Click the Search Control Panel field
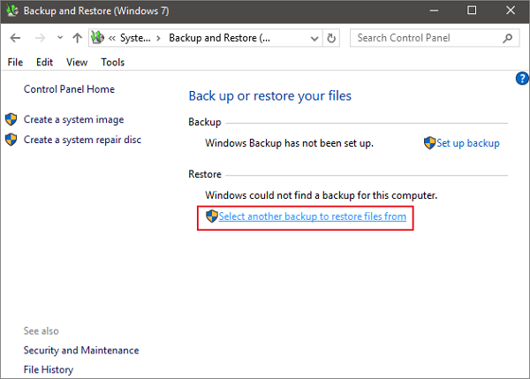 coord(424,38)
